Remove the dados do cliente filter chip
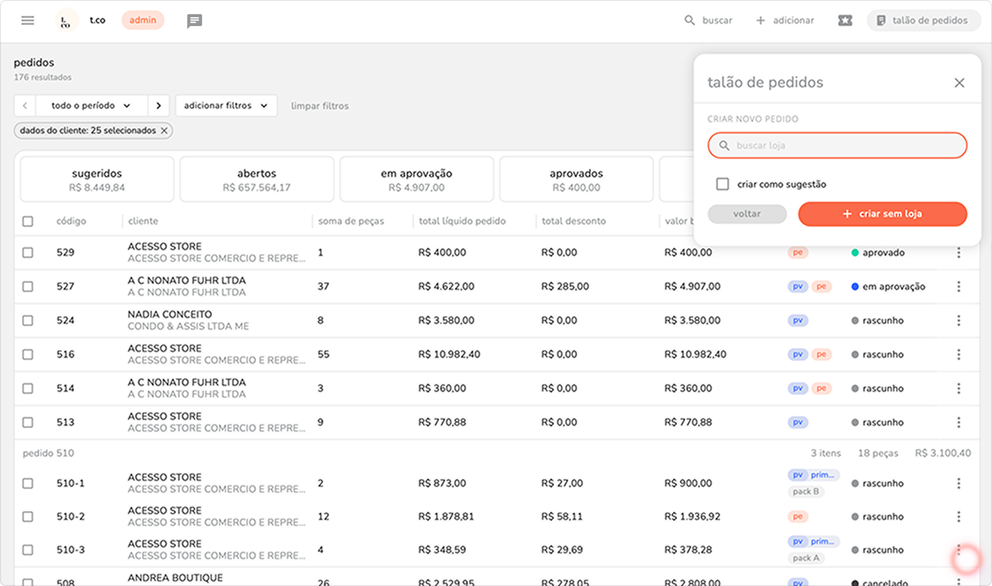992x586 pixels. (164, 131)
